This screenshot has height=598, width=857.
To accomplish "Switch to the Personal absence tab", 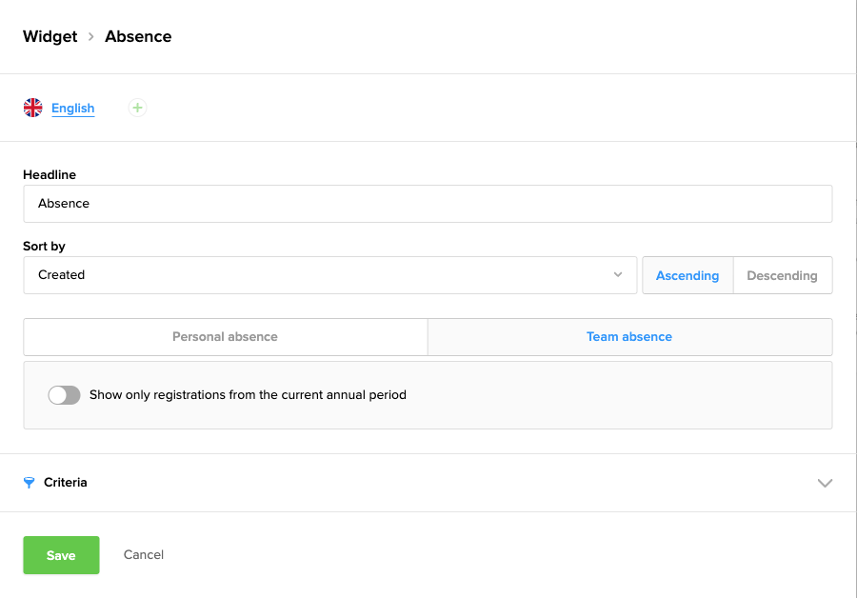I will tap(225, 336).
